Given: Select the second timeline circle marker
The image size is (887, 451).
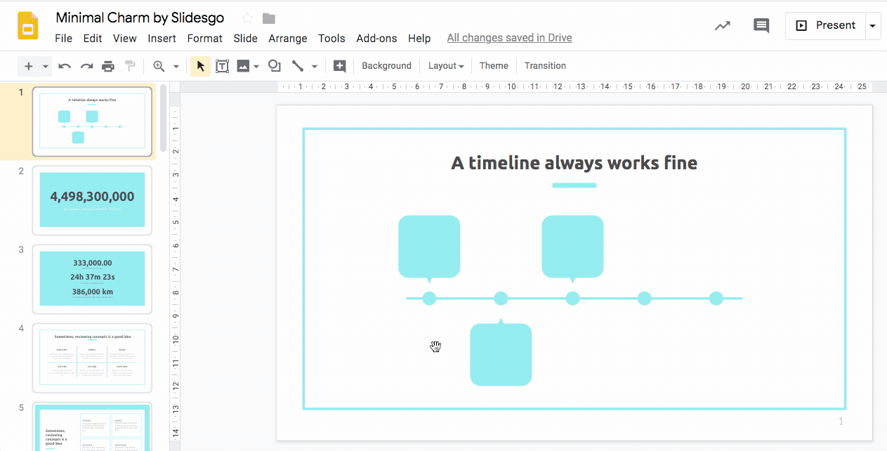Looking at the screenshot, I should pyautogui.click(x=501, y=299).
